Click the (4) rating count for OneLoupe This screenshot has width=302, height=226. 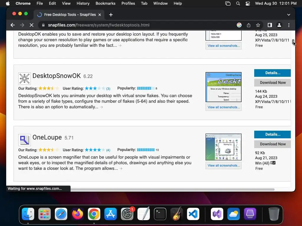(108, 150)
